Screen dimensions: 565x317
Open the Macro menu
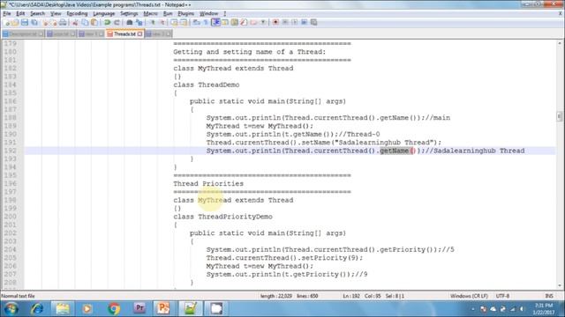pos(150,13)
